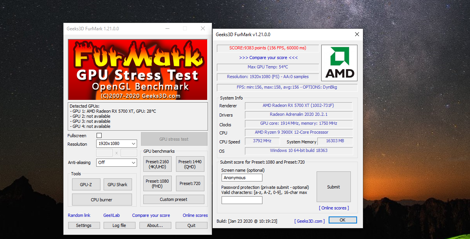The width and height of the screenshot is (470, 239).
Task: Minimize the FurMark 1.21.0.0 main window
Action: coord(167,28)
